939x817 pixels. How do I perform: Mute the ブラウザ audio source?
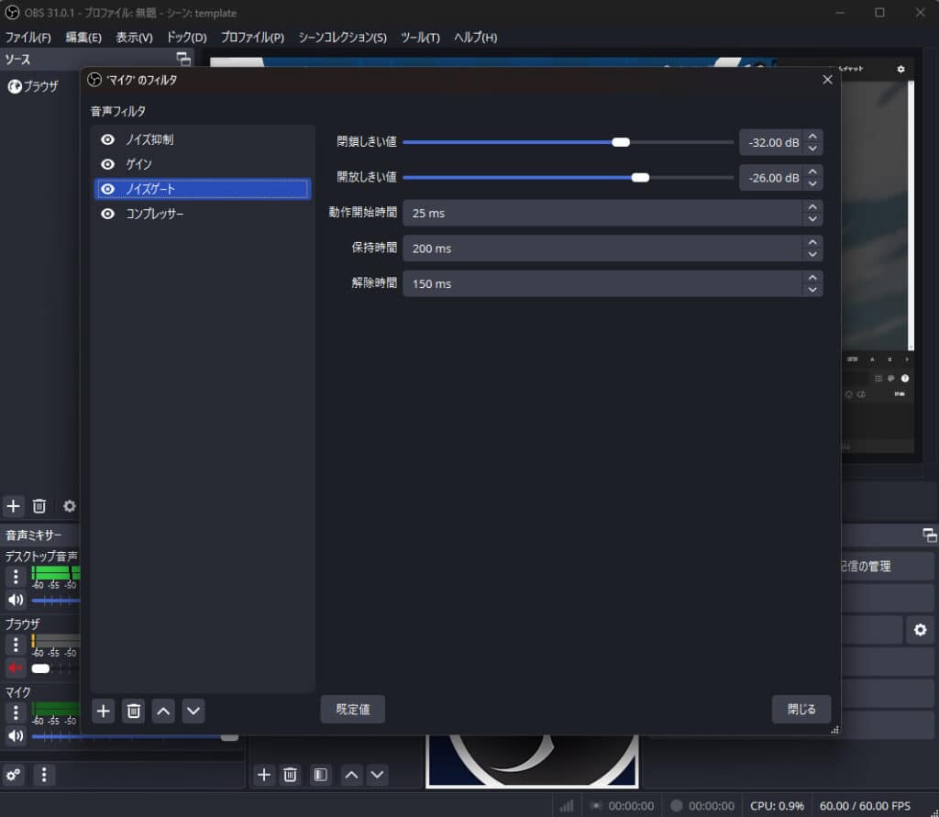click(16, 668)
